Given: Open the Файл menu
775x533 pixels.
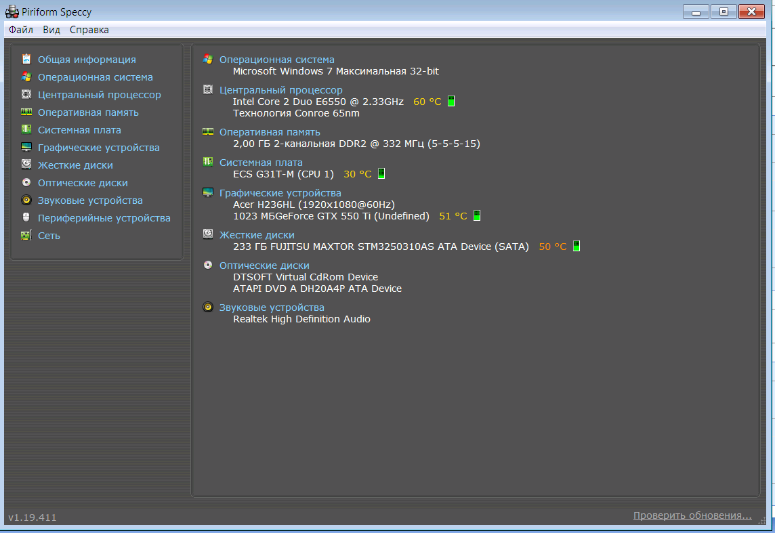Looking at the screenshot, I should pos(21,30).
